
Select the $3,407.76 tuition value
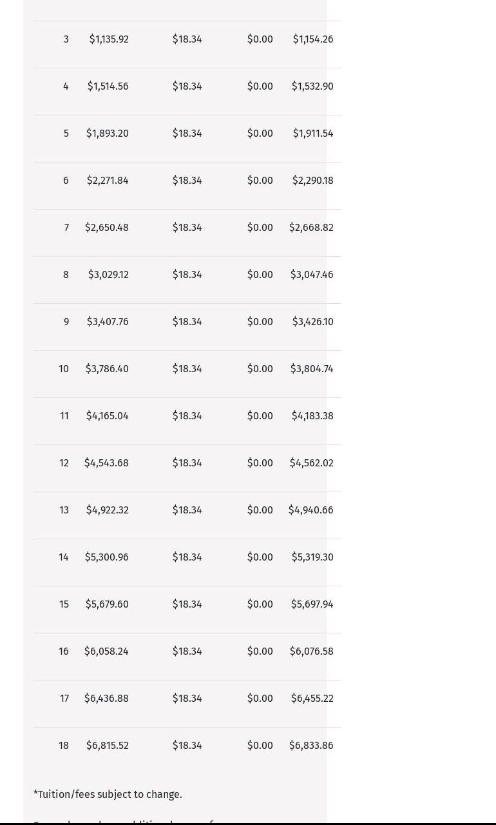pos(108,322)
